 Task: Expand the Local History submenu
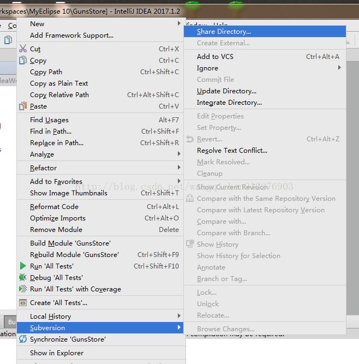[x=179, y=316]
